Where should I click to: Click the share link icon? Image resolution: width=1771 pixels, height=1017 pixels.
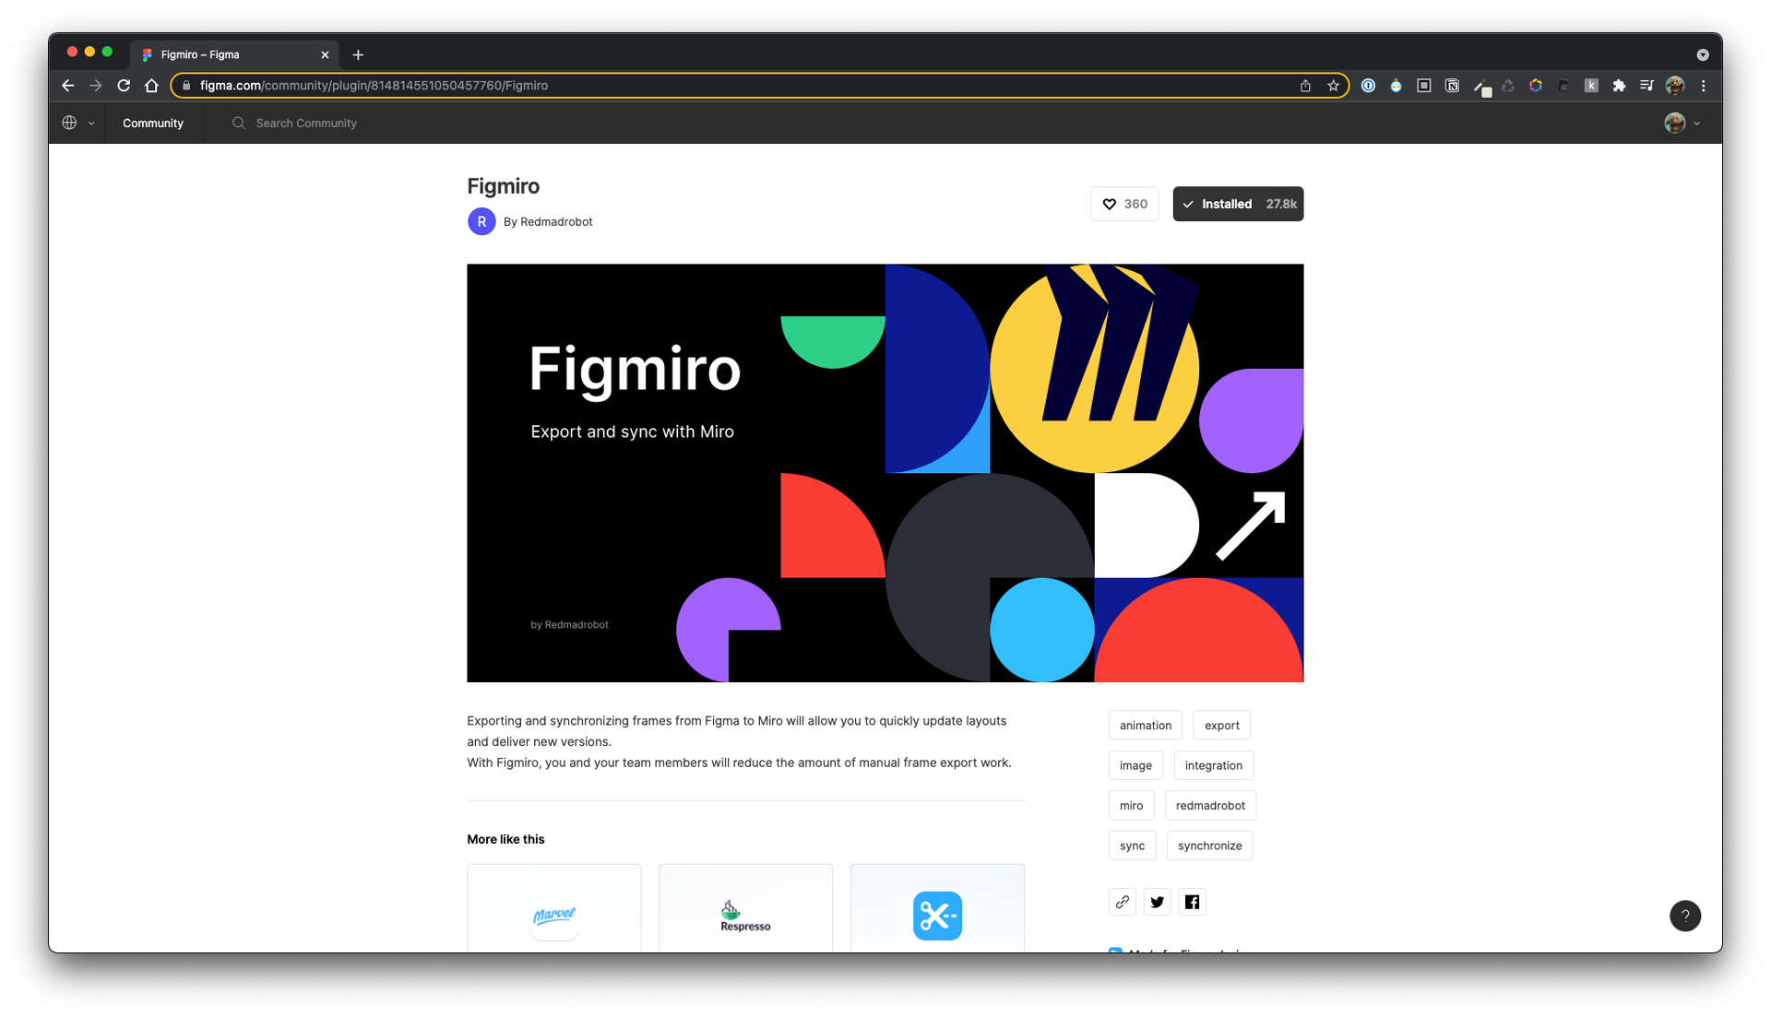click(1123, 902)
